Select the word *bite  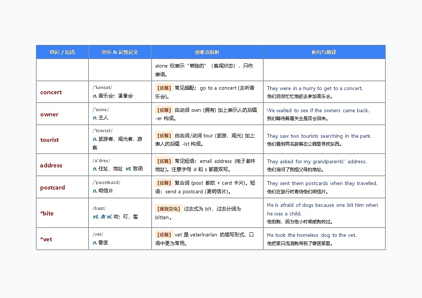tap(47, 213)
